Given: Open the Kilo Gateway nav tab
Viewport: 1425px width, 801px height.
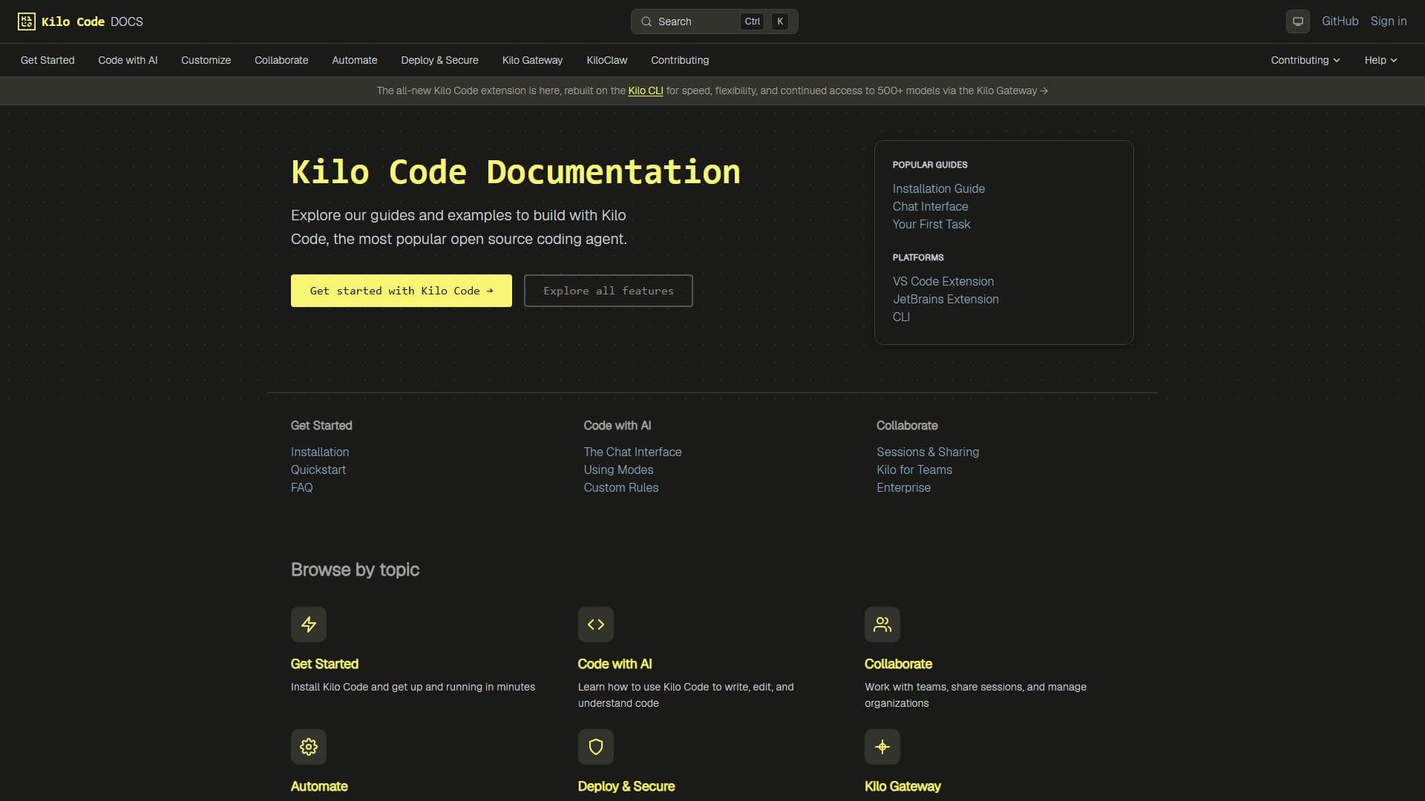Looking at the screenshot, I should point(532,60).
